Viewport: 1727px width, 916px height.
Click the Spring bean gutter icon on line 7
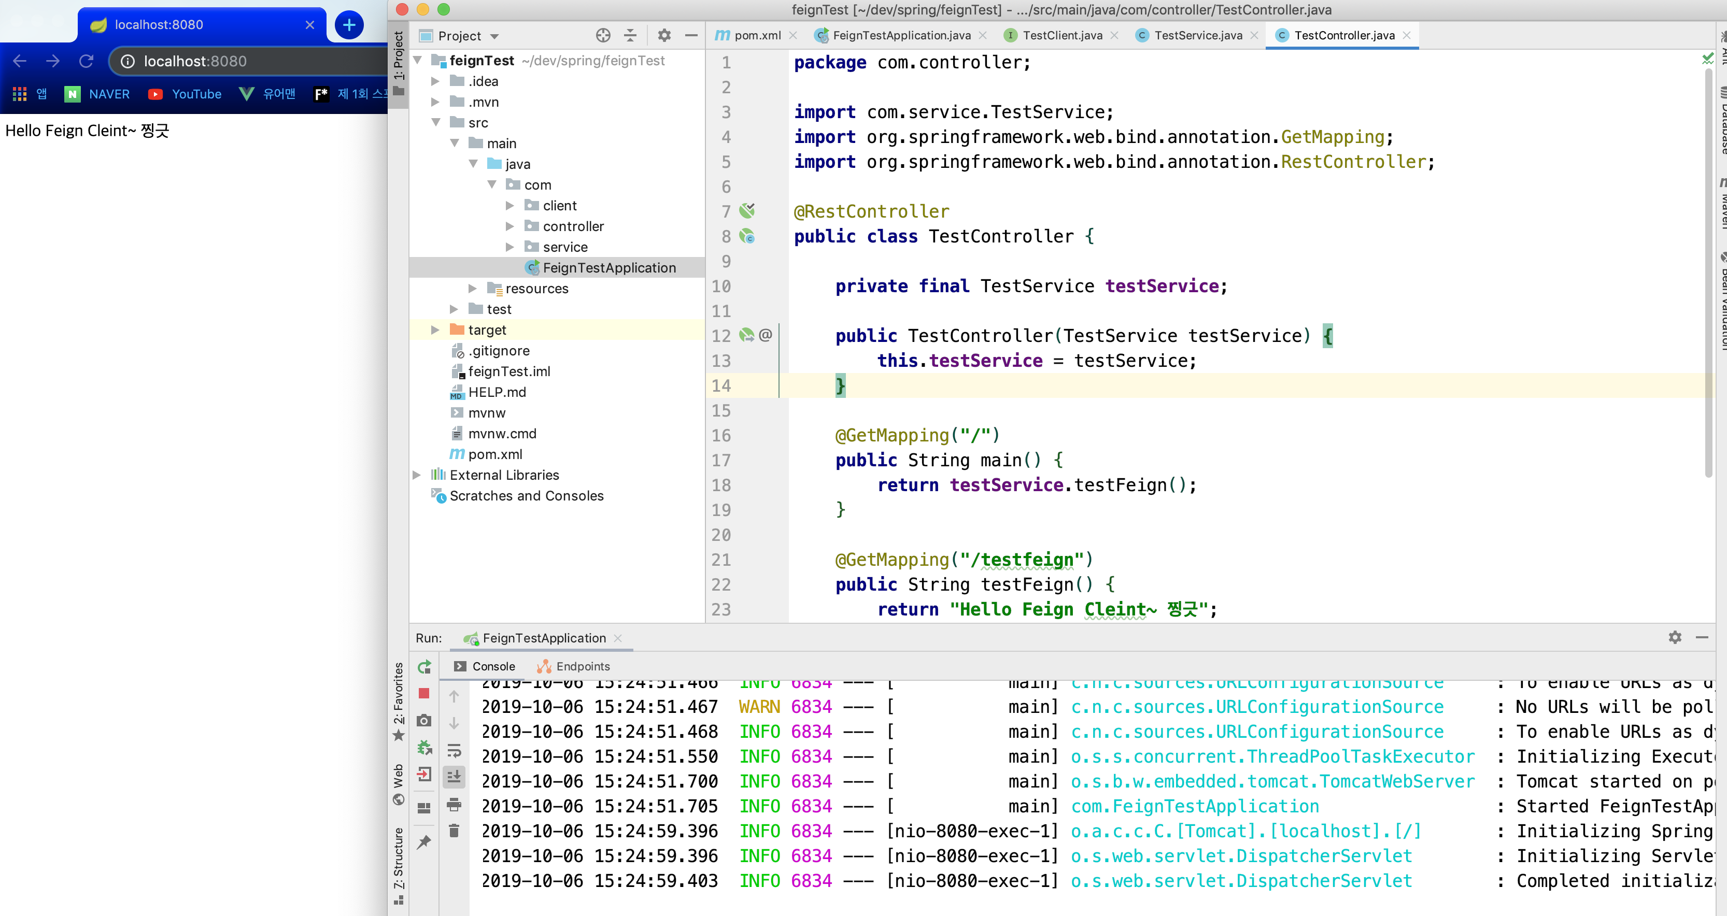point(747,211)
